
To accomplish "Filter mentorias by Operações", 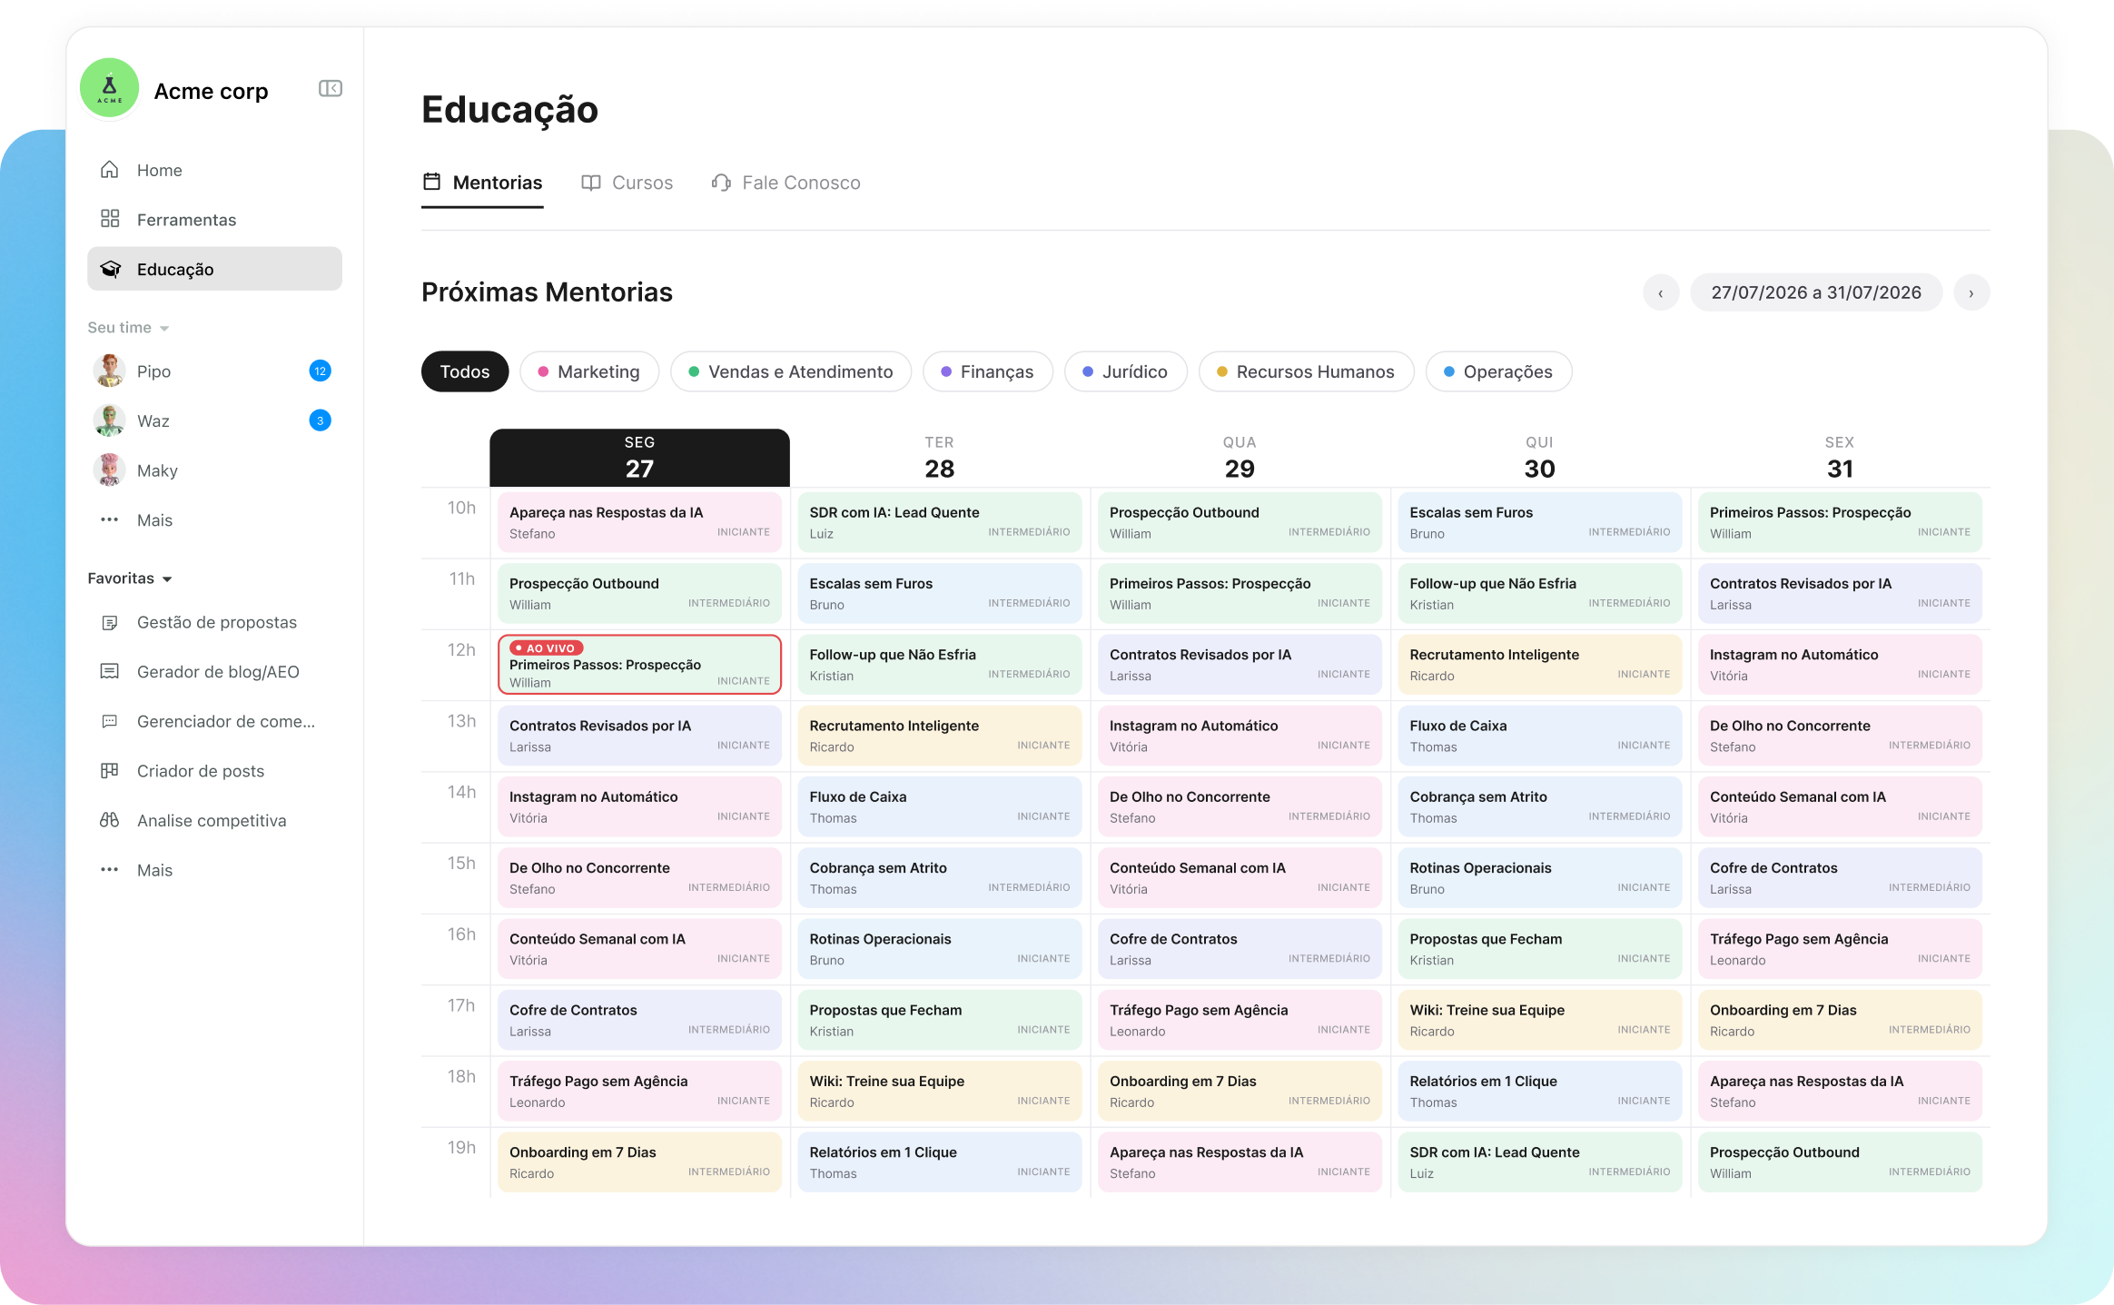I will (1499, 371).
